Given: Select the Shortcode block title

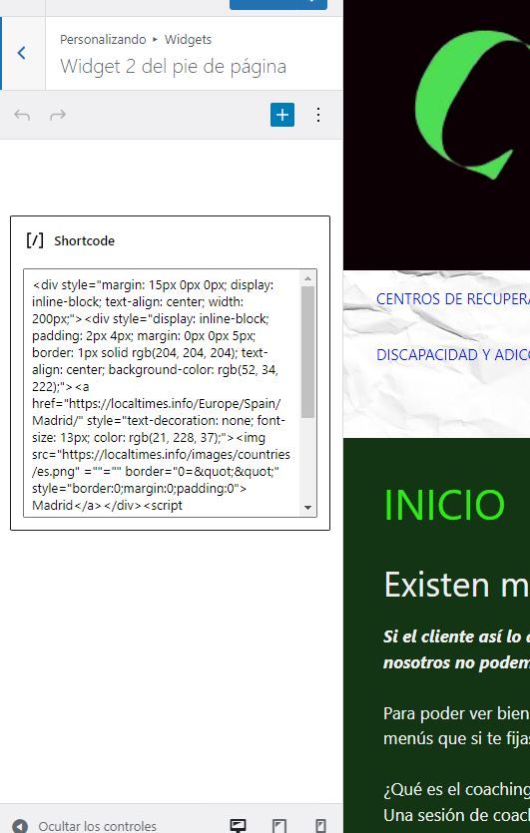Looking at the screenshot, I should pyautogui.click(x=84, y=240).
